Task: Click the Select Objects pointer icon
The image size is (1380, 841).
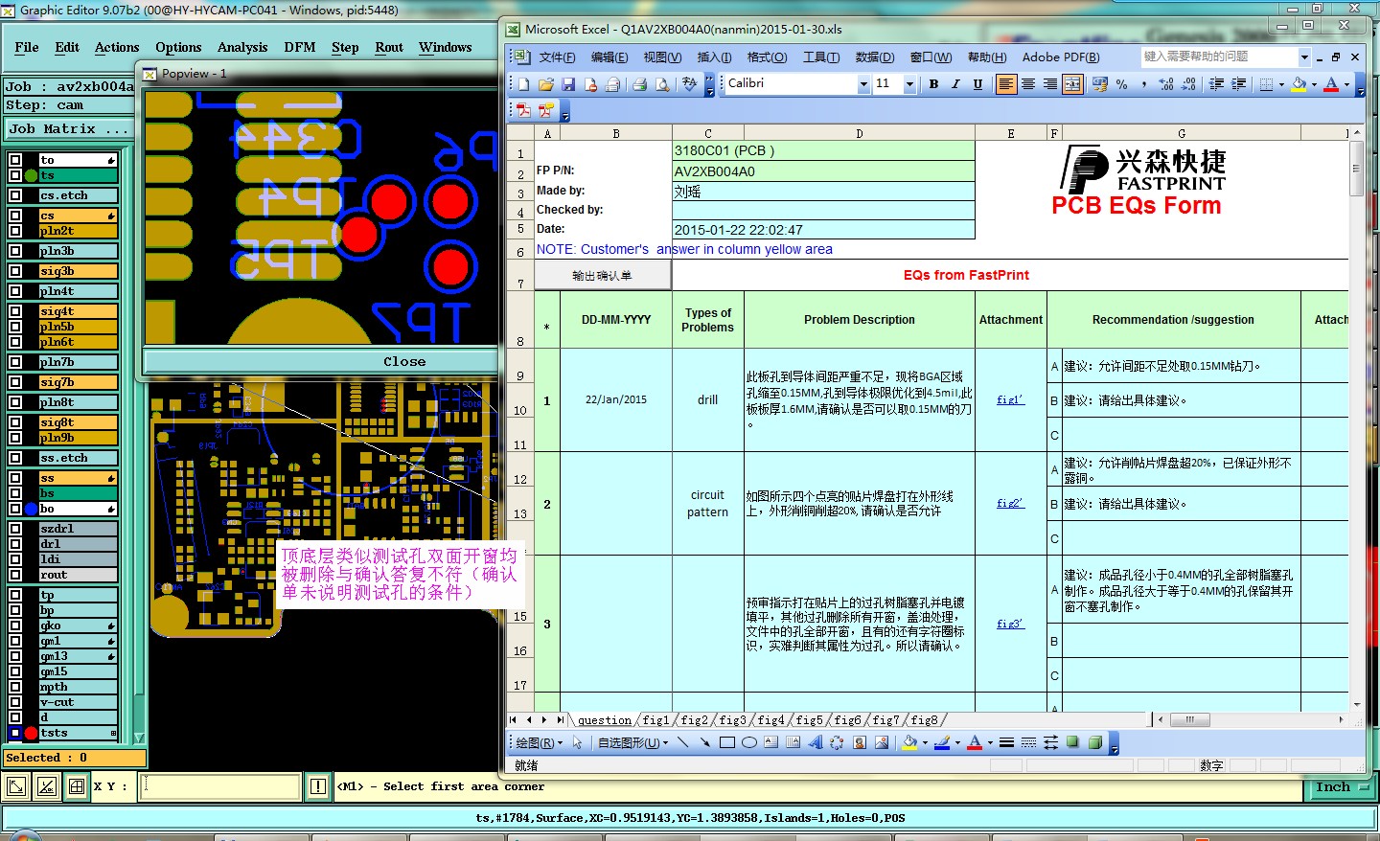Action: tap(577, 742)
